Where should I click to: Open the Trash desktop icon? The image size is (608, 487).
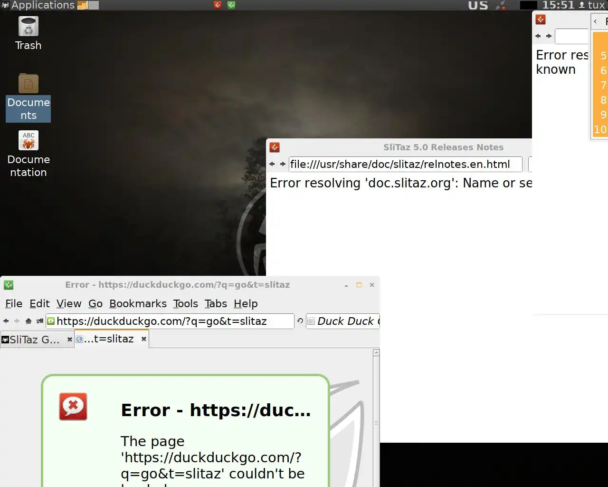tap(28, 33)
